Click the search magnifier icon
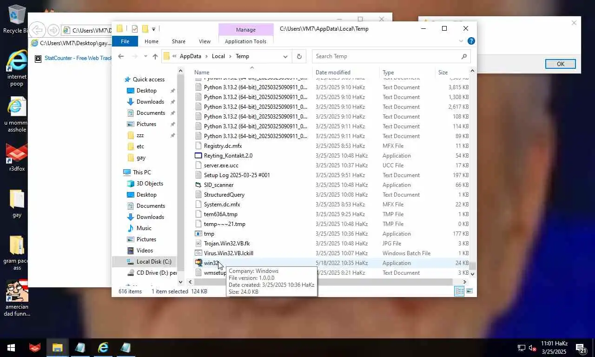Image resolution: width=595 pixels, height=357 pixels. tap(464, 56)
